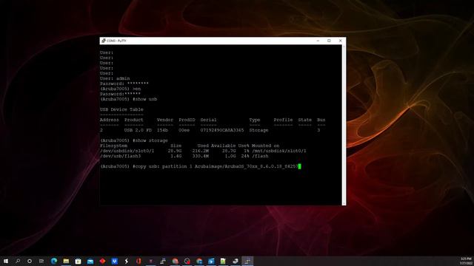Click the 'USB 2.0 FD' product value
474x266 pixels.
(x=138, y=130)
